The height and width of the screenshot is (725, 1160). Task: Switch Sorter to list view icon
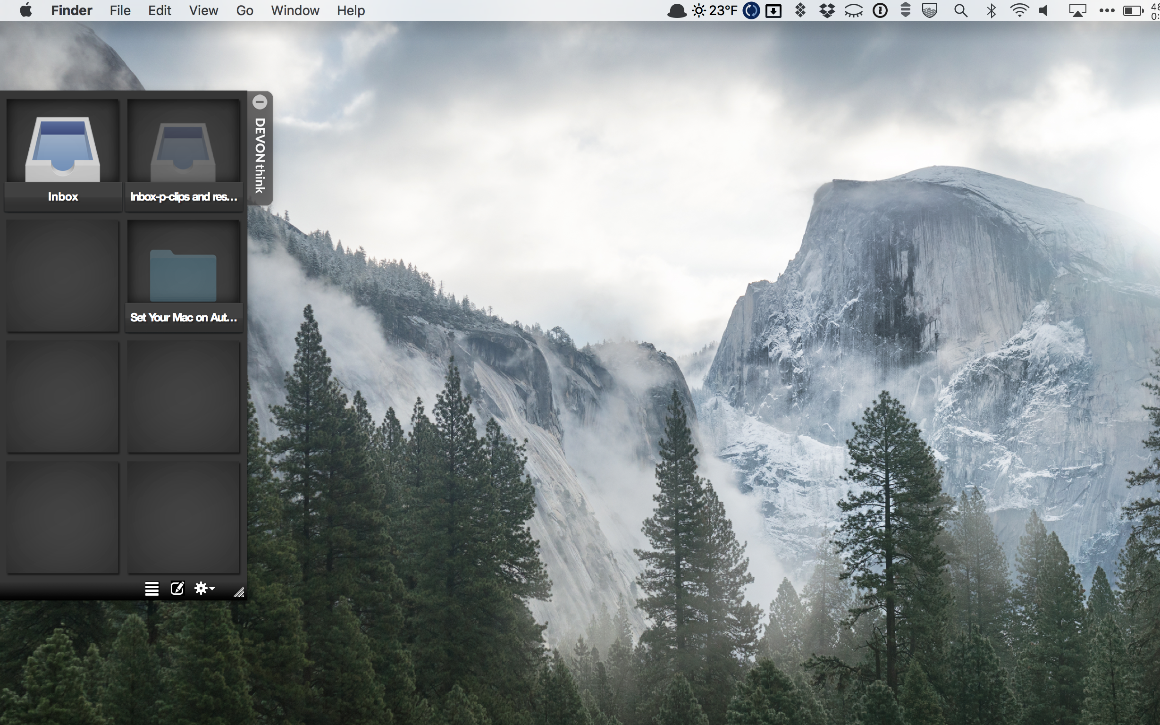tap(151, 588)
